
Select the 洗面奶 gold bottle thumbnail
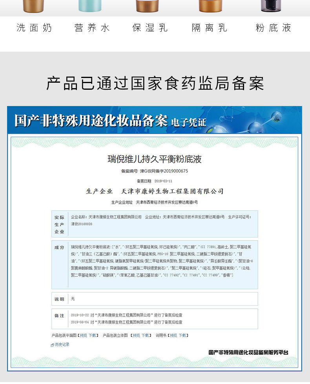(x=33, y=6)
